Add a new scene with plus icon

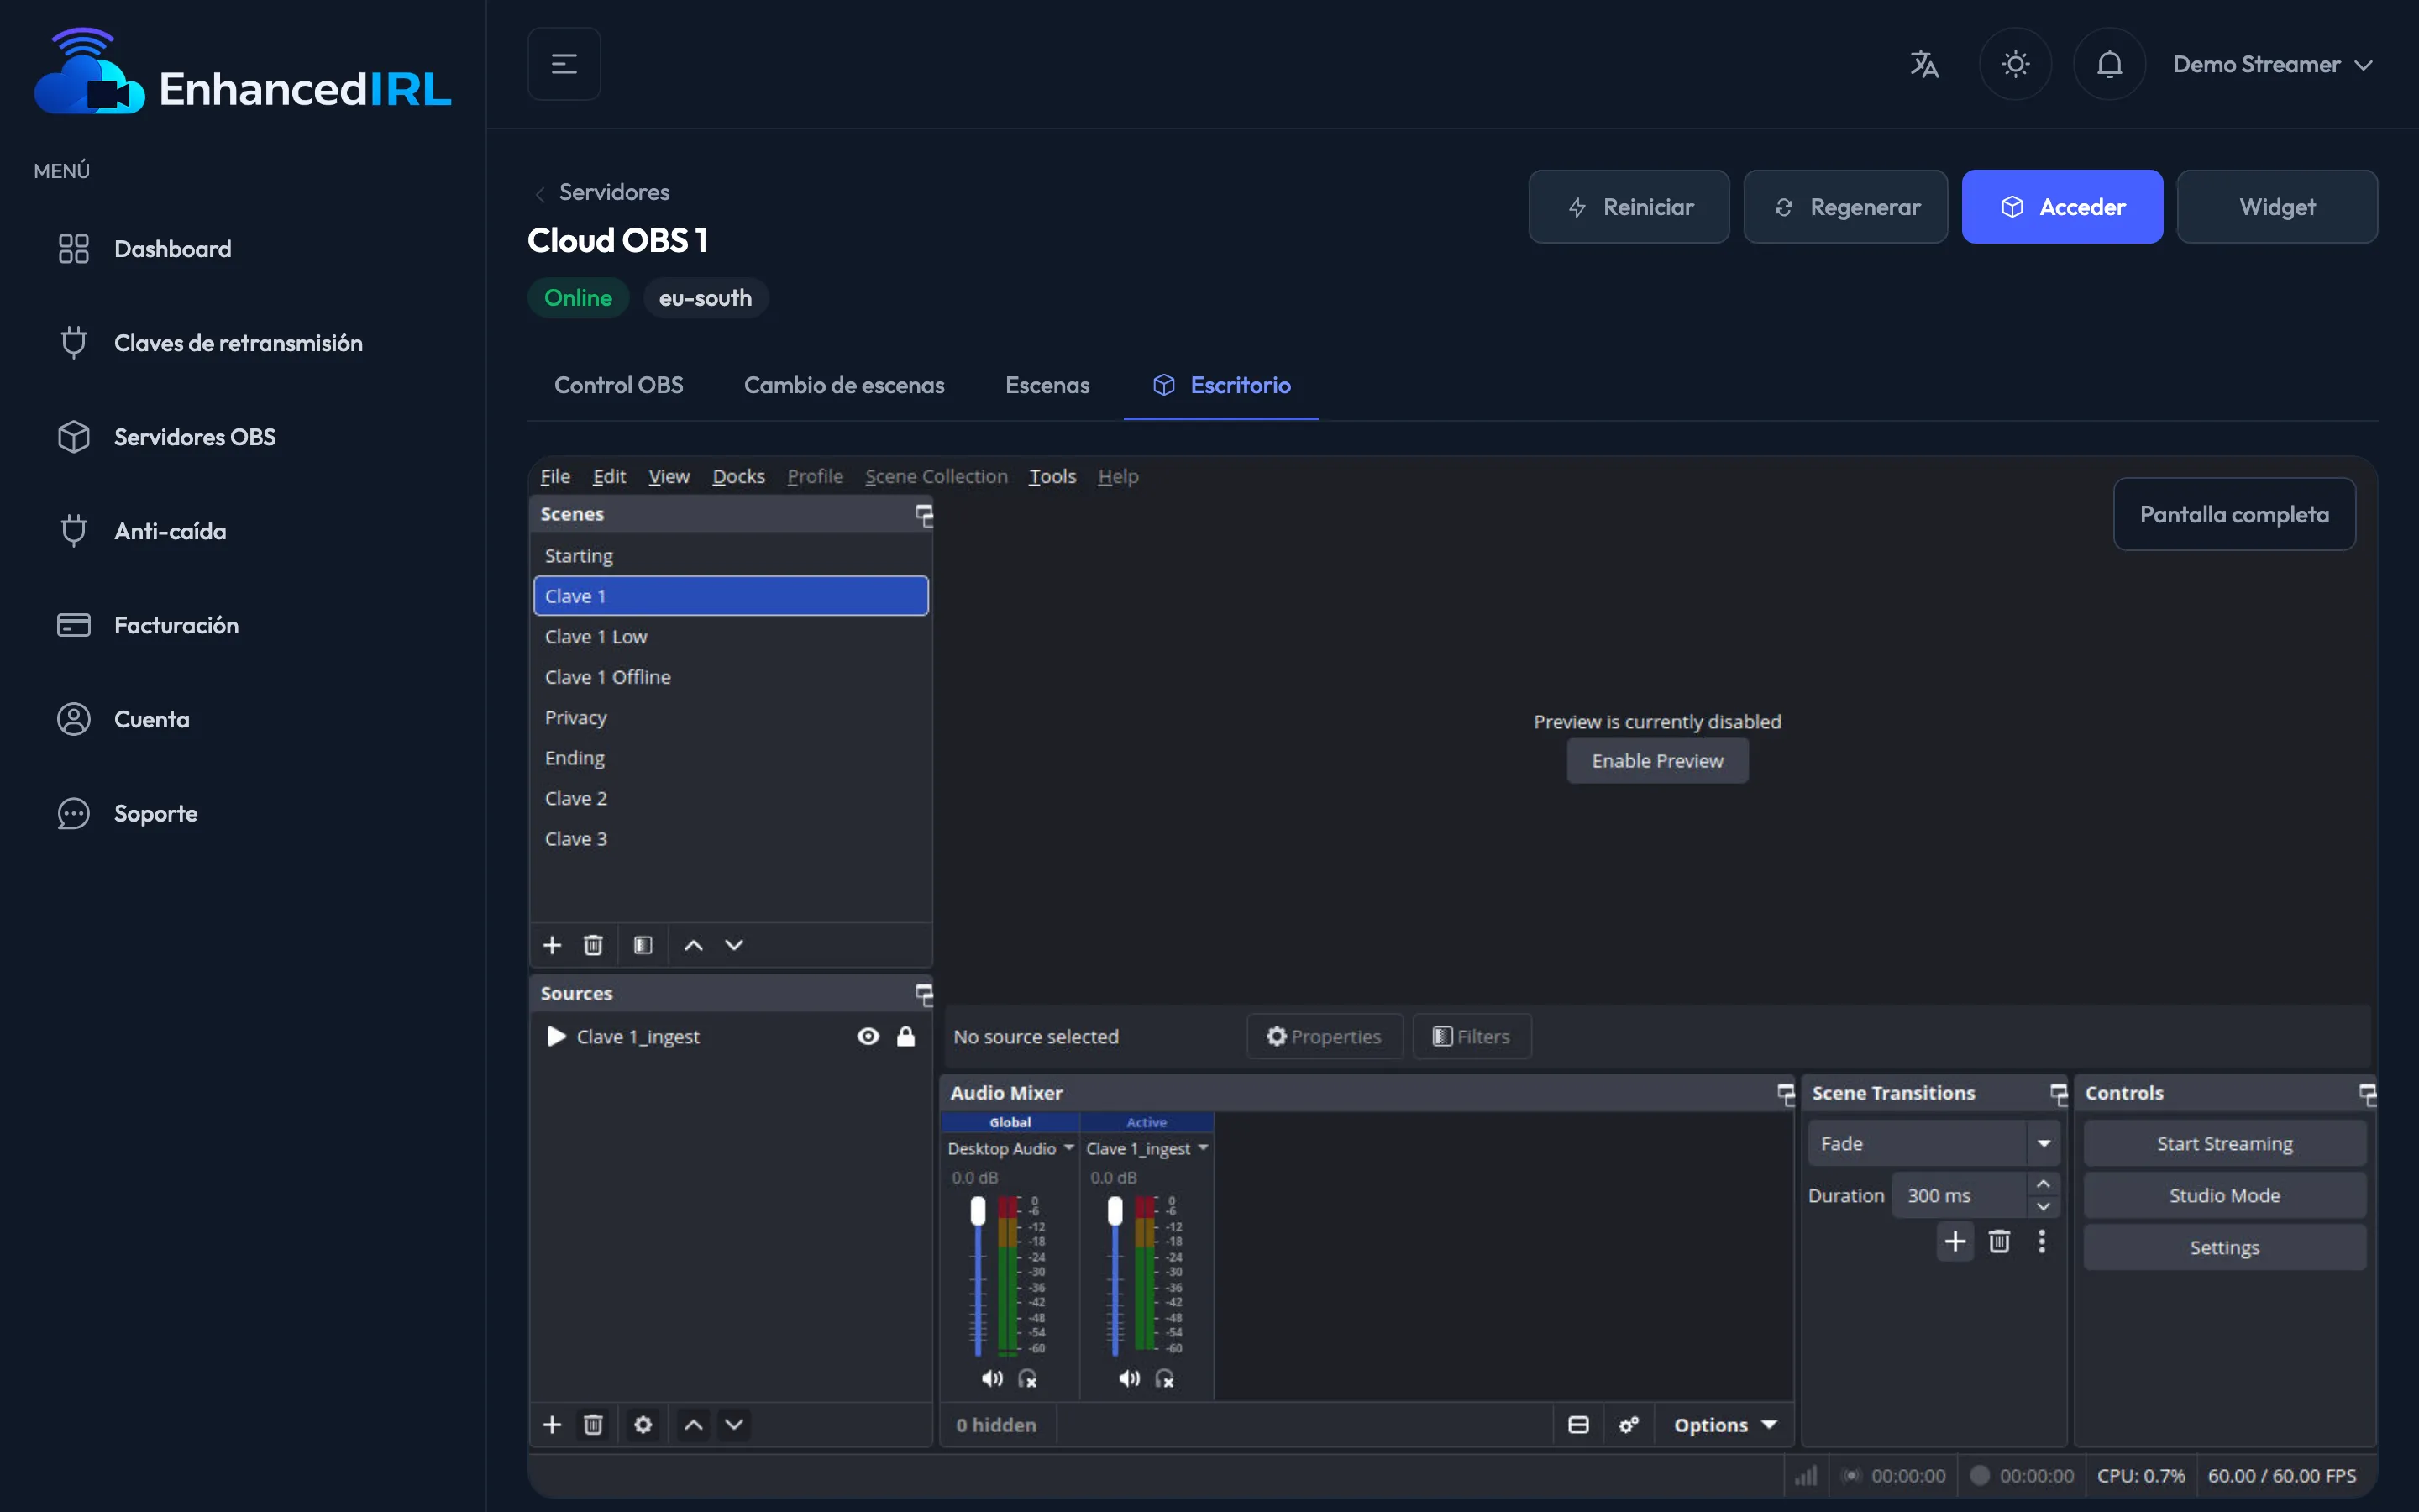coord(552,945)
